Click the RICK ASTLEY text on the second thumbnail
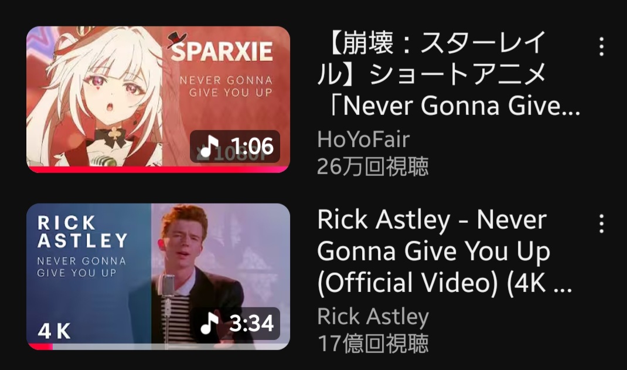Screen dimensions: 627x370 tap(83, 232)
